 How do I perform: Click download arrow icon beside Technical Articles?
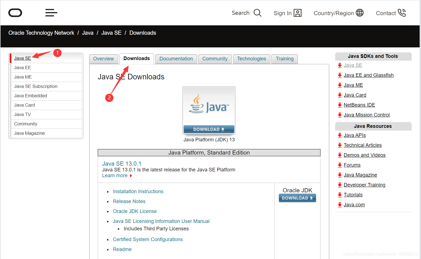coord(340,145)
